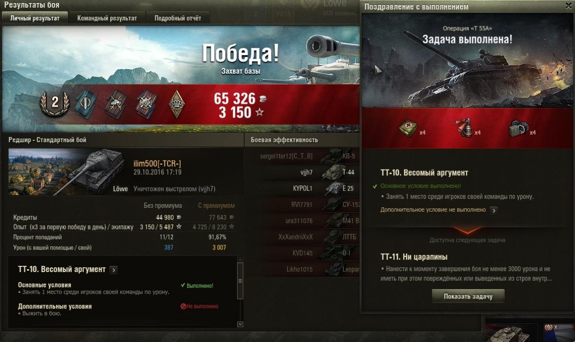The image size is (575, 342).
Task: Click the first aid kit reward icon
Action: [408, 129]
